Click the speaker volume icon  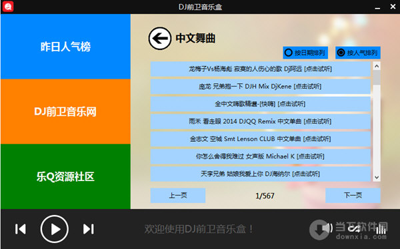328,228
